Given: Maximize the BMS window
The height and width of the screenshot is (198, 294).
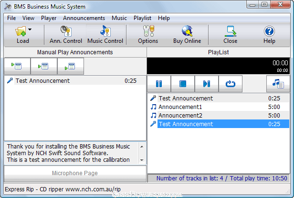Looking at the screenshot, I should 264,4.
